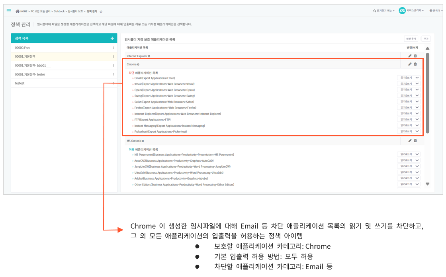The height and width of the screenshot is (277, 446).
Task: Expand the Internet Explorer row with its plus icon
Action: point(149,56)
